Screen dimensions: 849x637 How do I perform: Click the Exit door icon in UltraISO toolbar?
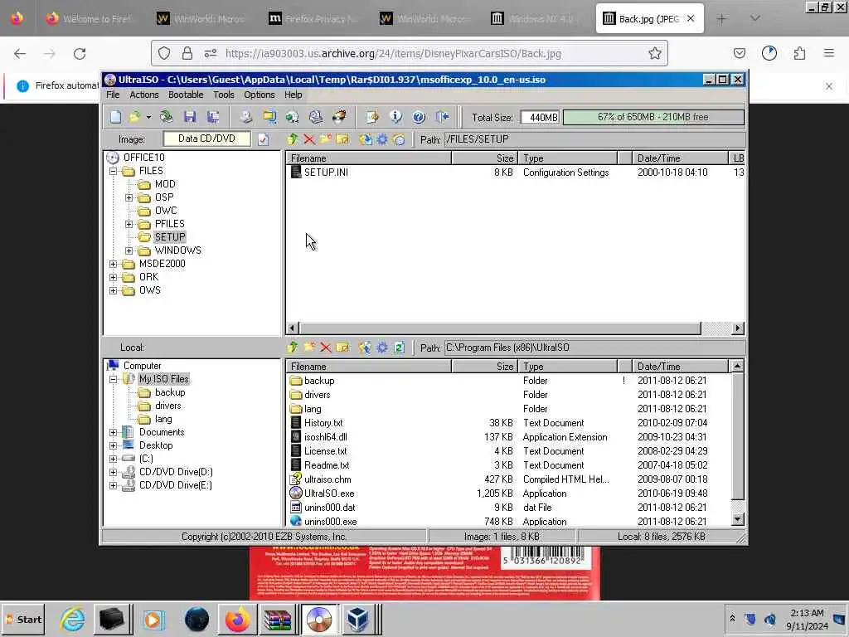click(x=443, y=117)
